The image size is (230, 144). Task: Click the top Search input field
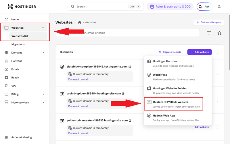[x=101, y=7]
